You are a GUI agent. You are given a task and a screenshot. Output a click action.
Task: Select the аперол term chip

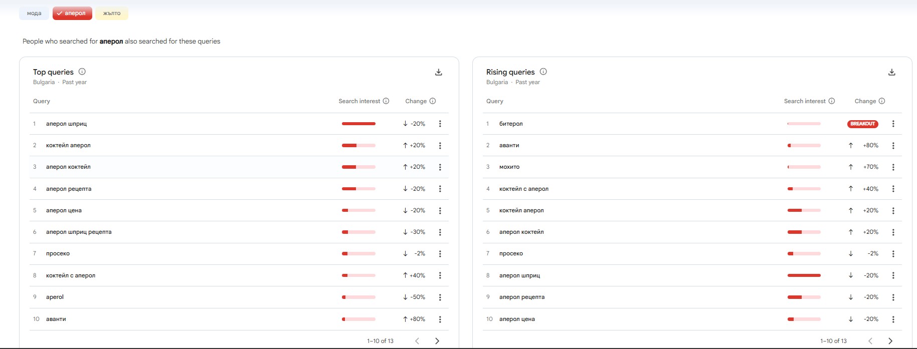(x=72, y=14)
